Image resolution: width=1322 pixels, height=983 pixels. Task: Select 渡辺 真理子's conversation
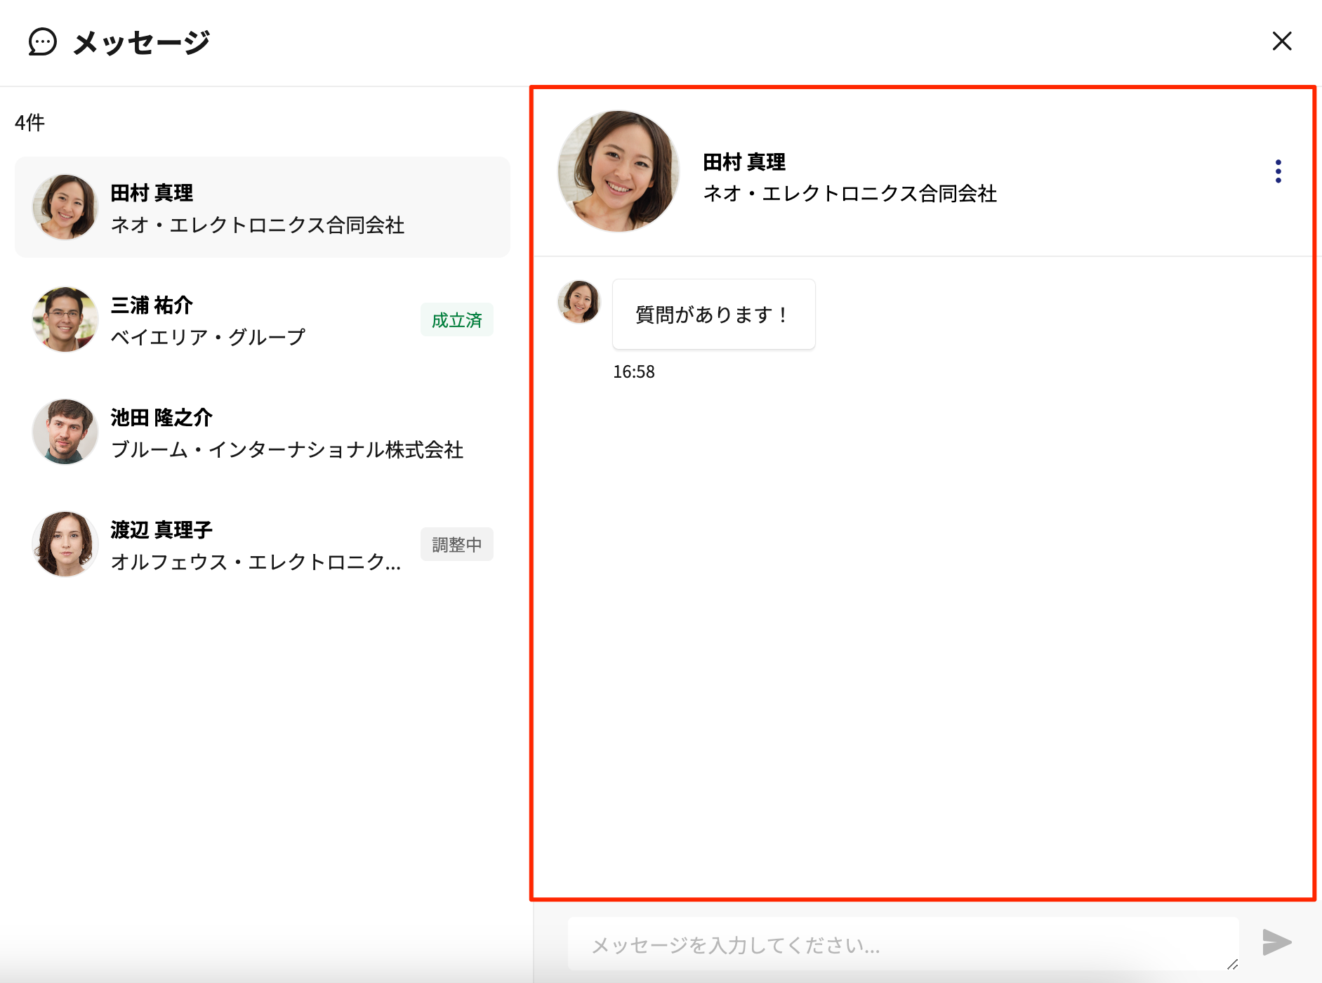pos(260,543)
